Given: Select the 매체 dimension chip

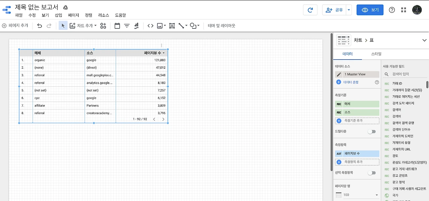Looking at the screenshot, I should coord(357,104).
